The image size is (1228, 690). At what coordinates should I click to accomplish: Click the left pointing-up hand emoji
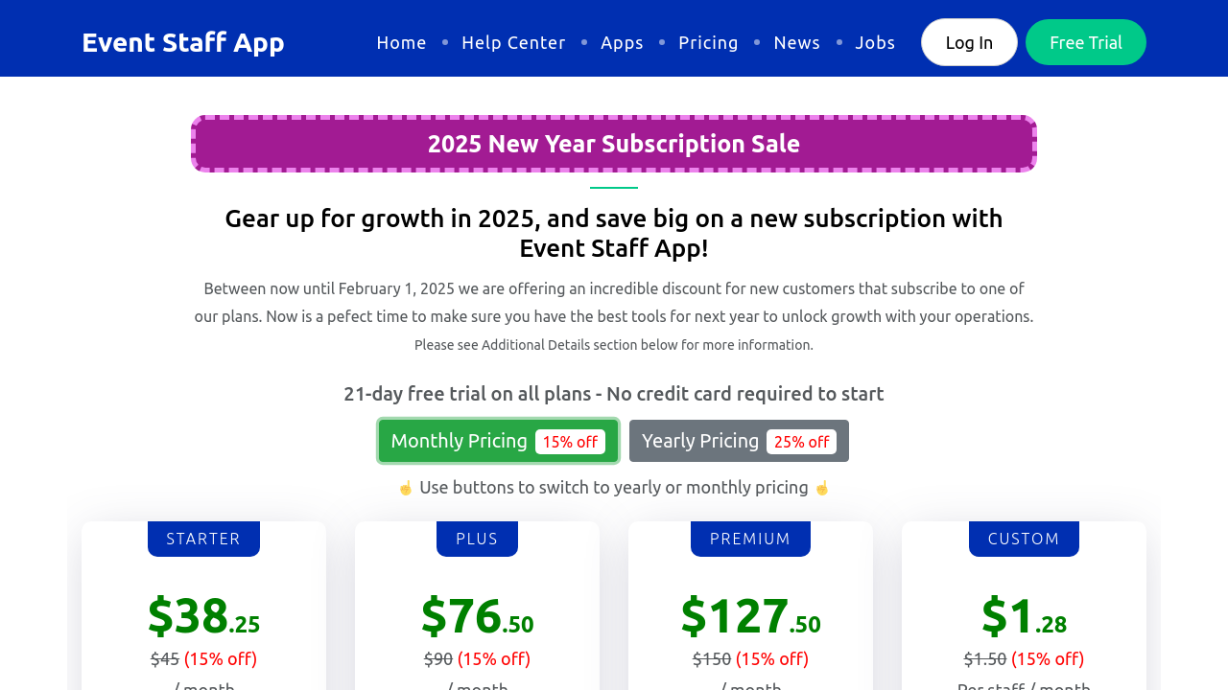(x=405, y=488)
